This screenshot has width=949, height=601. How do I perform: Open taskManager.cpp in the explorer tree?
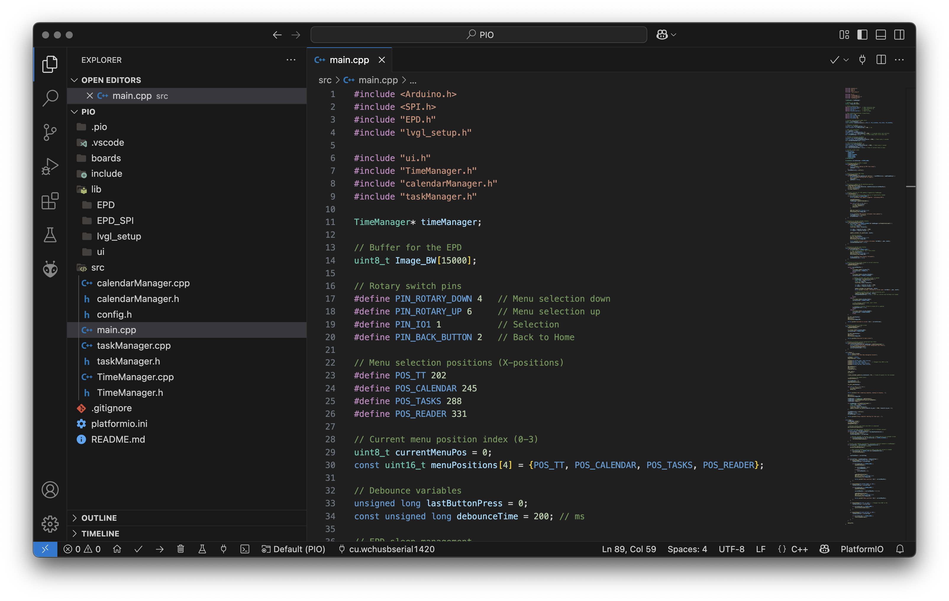coord(134,346)
